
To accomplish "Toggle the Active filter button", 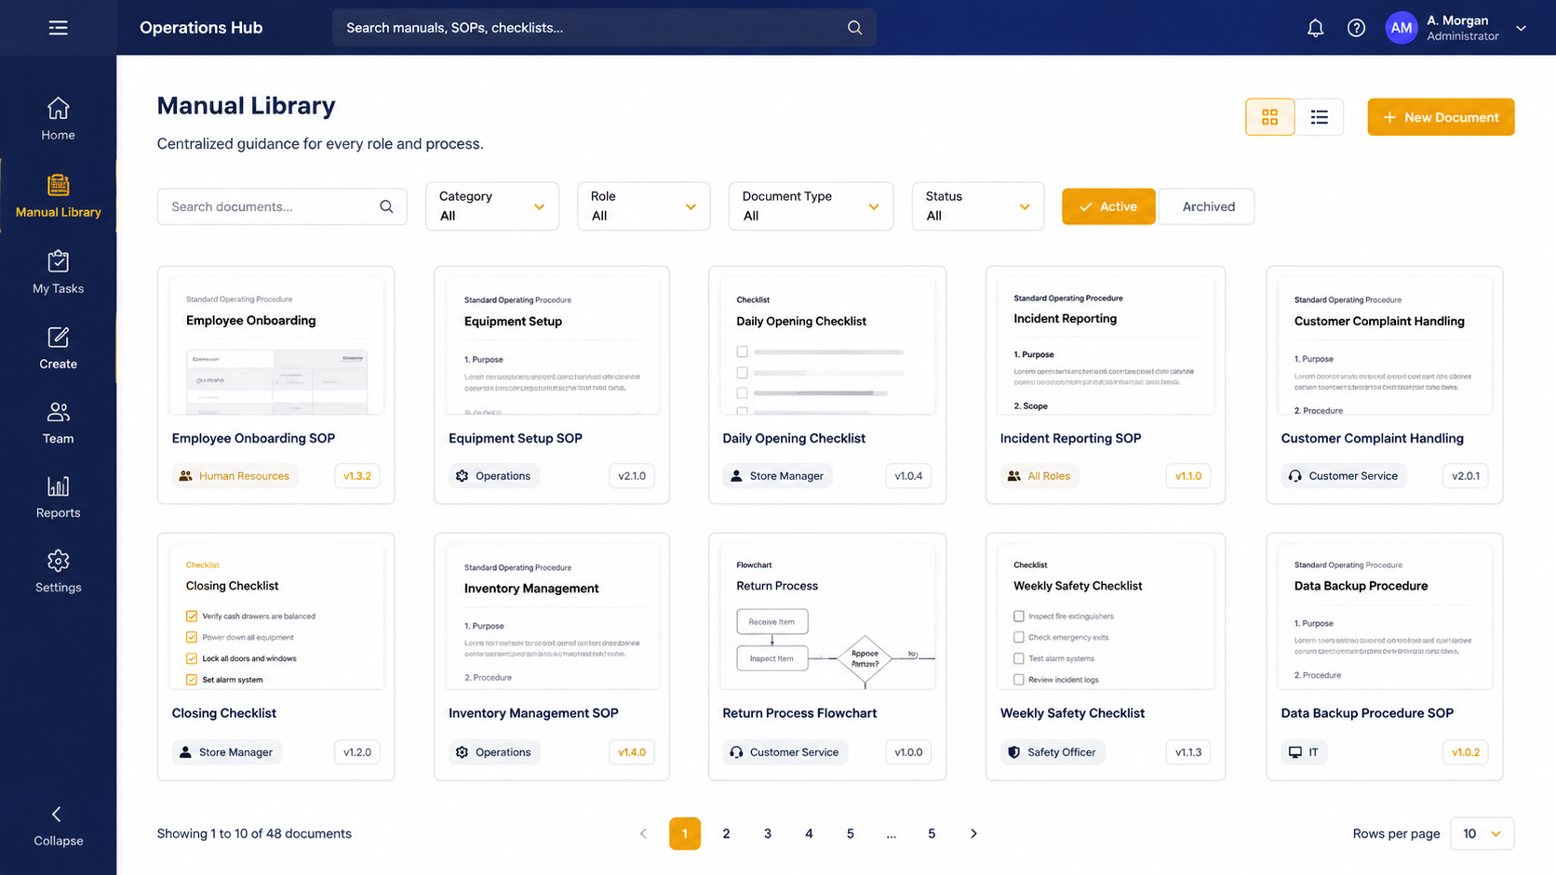I will [1108, 206].
